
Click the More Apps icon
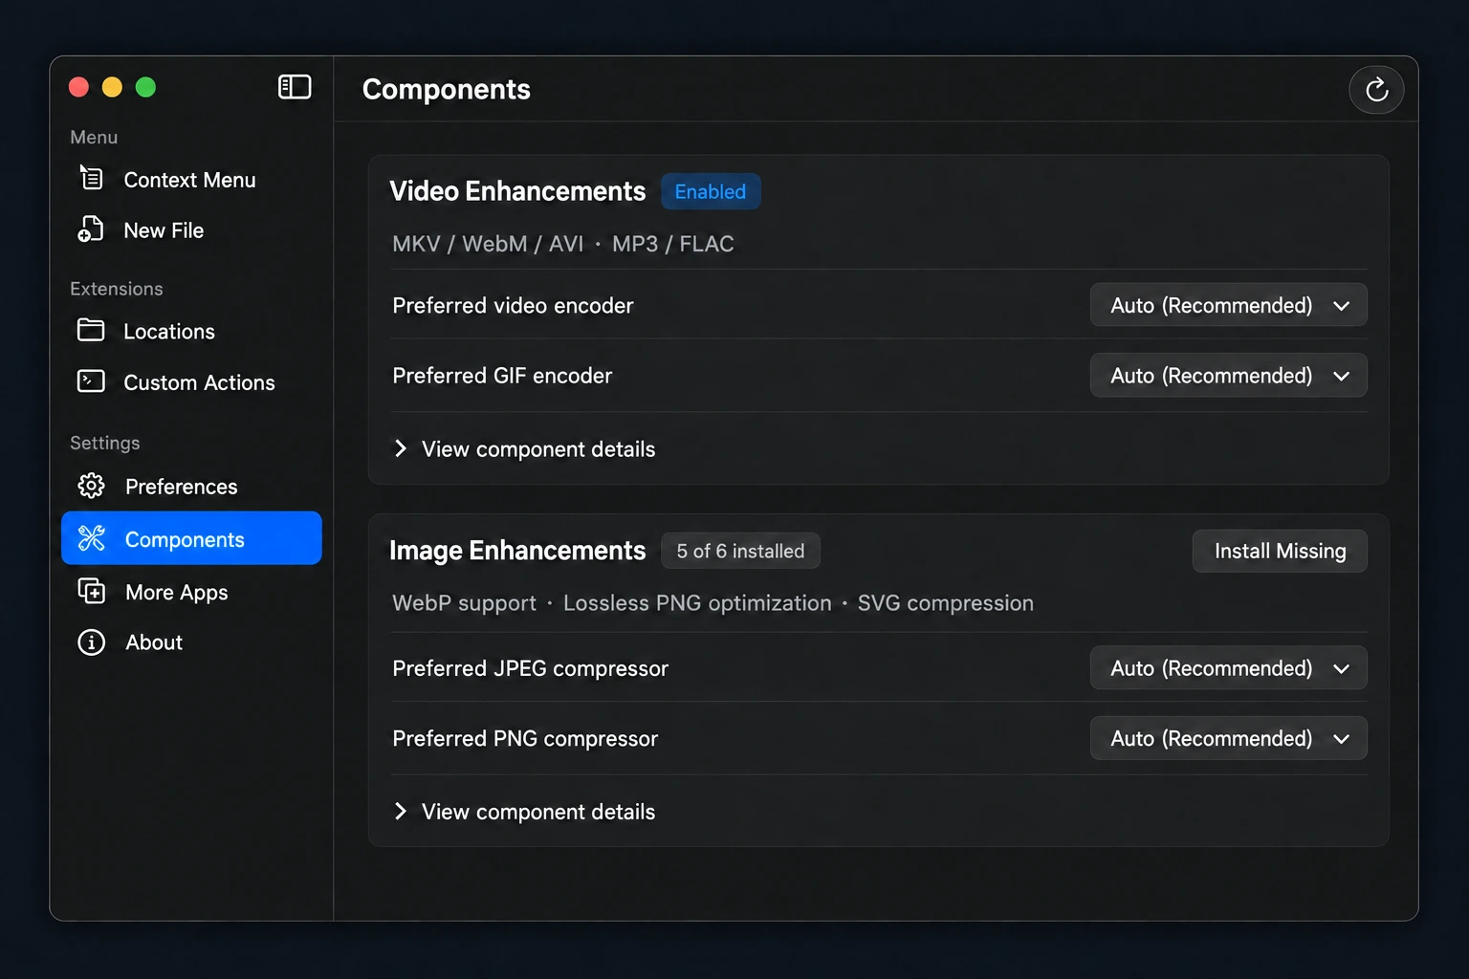(x=91, y=591)
